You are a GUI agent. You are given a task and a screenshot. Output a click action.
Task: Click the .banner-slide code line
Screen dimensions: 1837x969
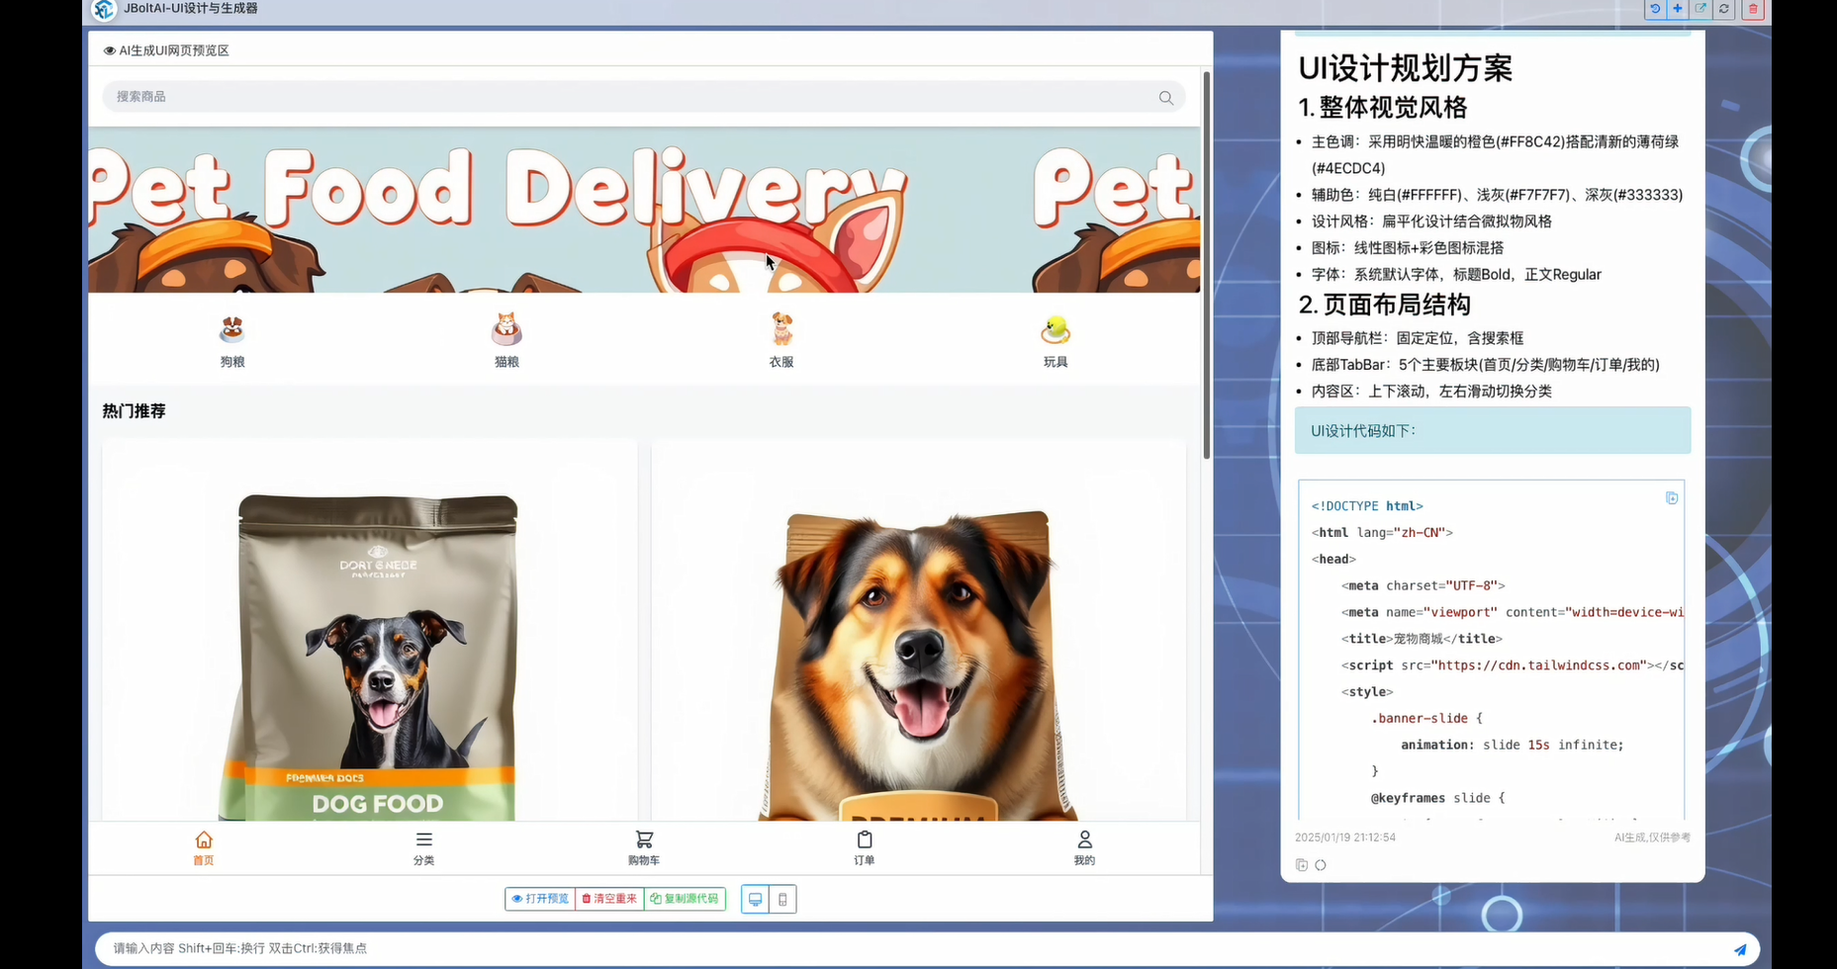point(1426,719)
